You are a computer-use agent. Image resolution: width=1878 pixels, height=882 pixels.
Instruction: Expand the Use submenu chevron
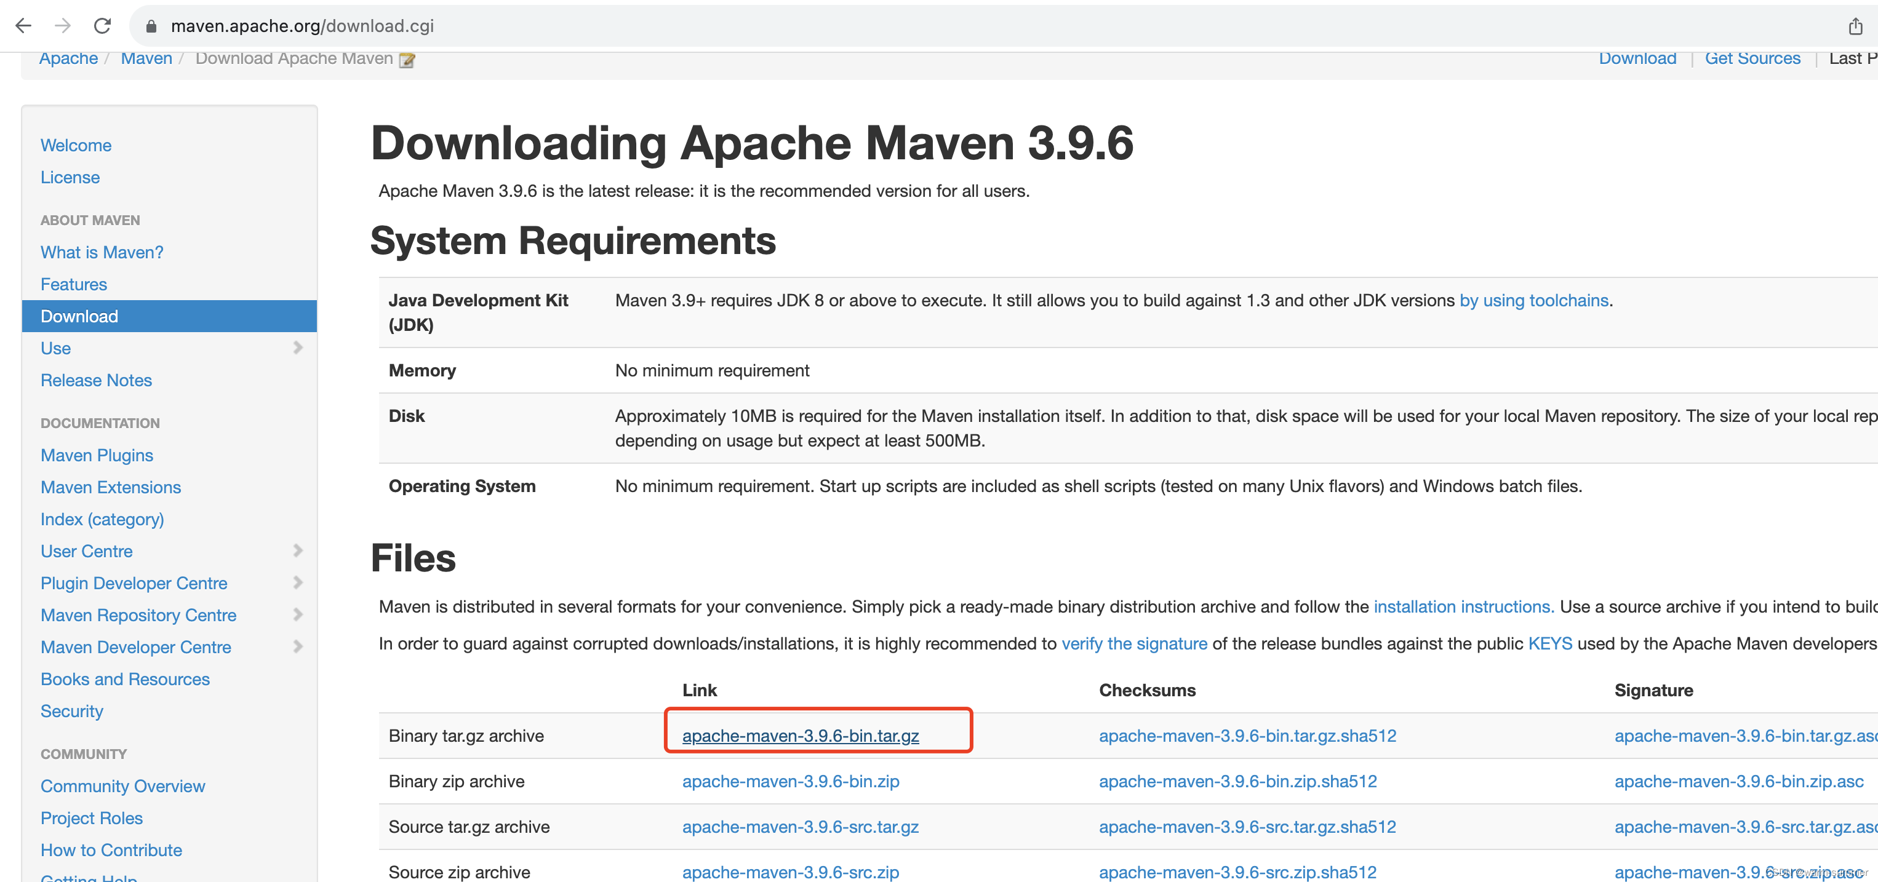click(x=297, y=348)
